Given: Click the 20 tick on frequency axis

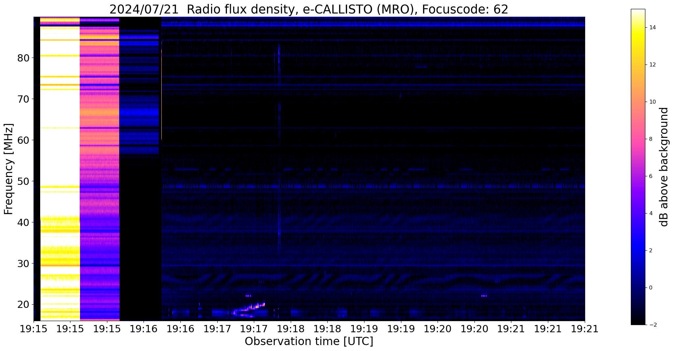Looking at the screenshot, I should point(23,305).
